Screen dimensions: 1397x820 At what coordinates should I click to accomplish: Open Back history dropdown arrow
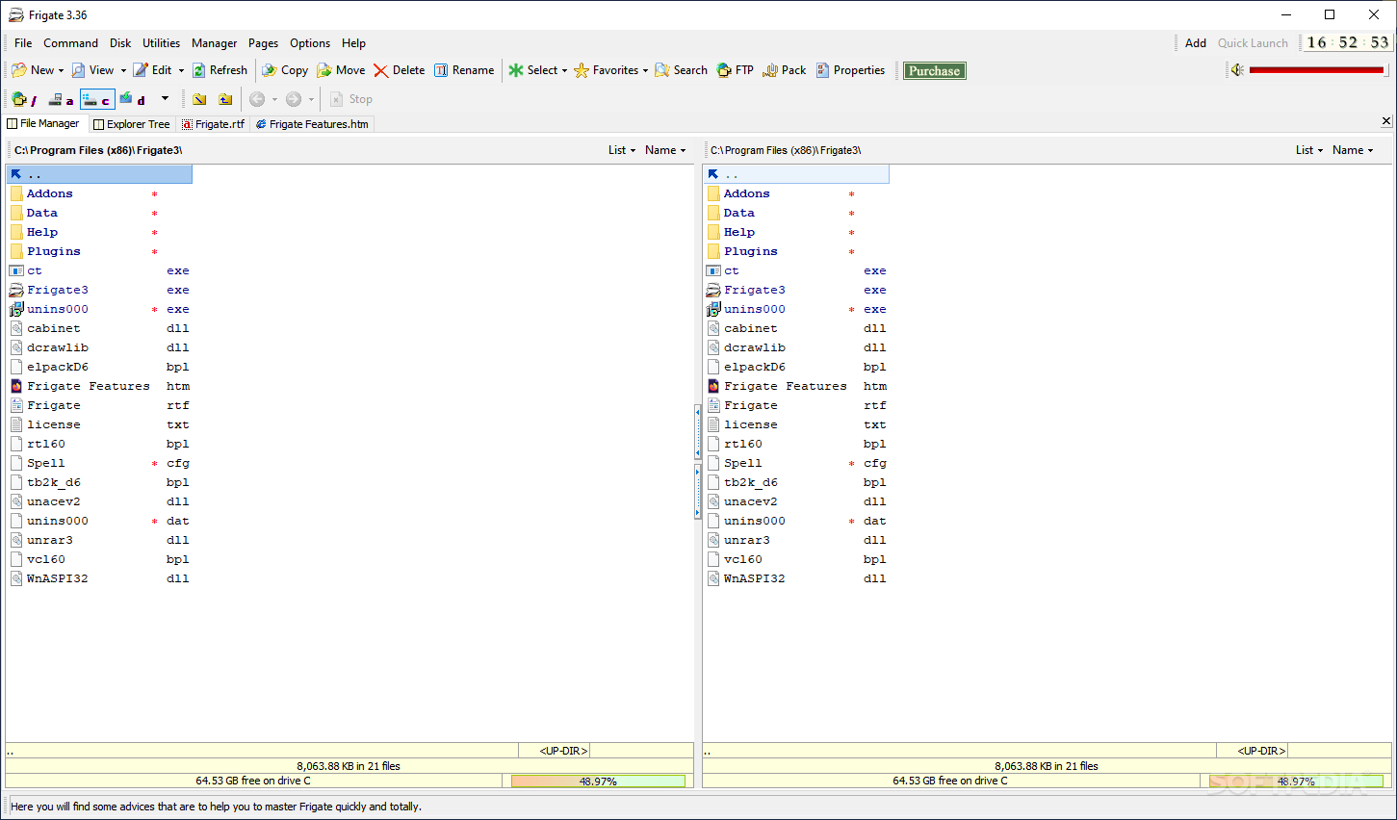(274, 99)
